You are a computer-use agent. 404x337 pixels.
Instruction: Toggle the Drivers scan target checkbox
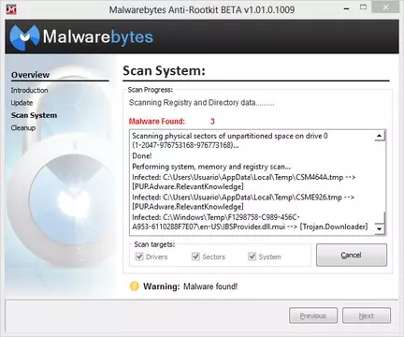pyautogui.click(x=139, y=256)
